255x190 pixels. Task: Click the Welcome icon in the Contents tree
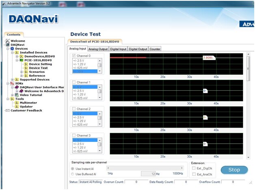[7, 41]
